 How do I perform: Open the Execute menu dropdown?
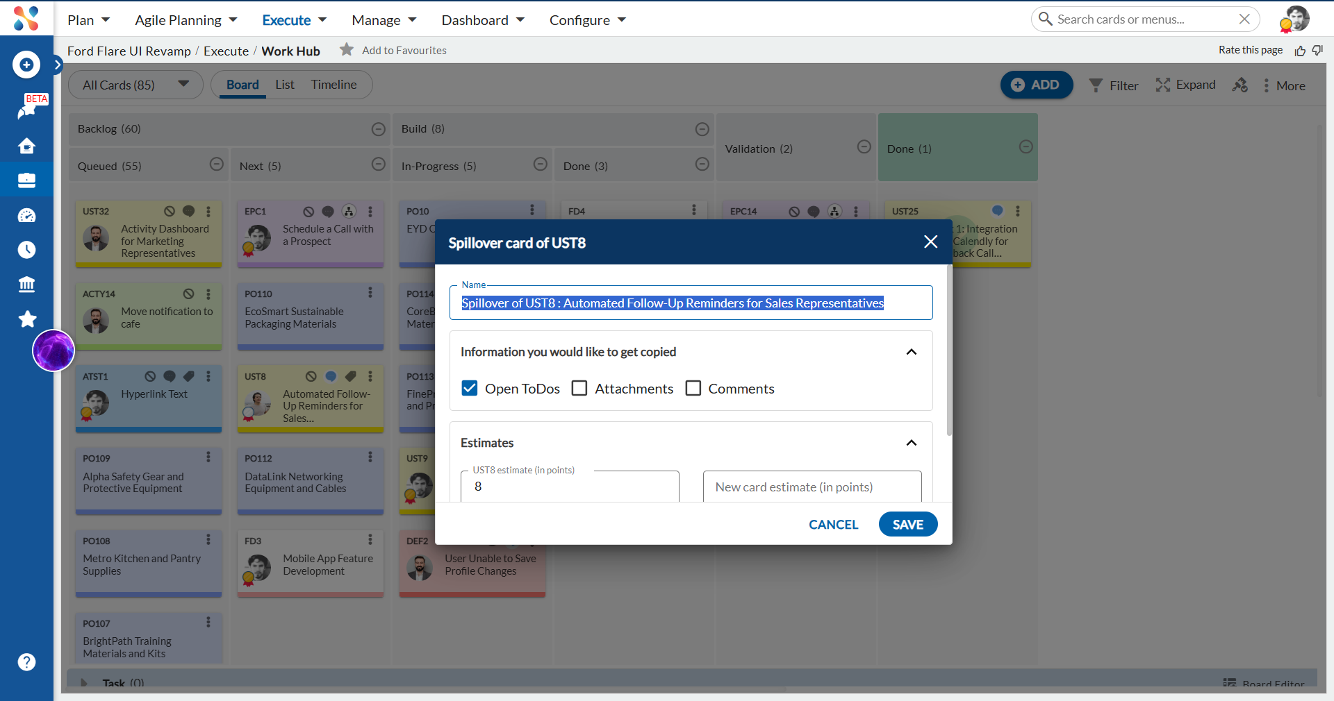pos(294,20)
